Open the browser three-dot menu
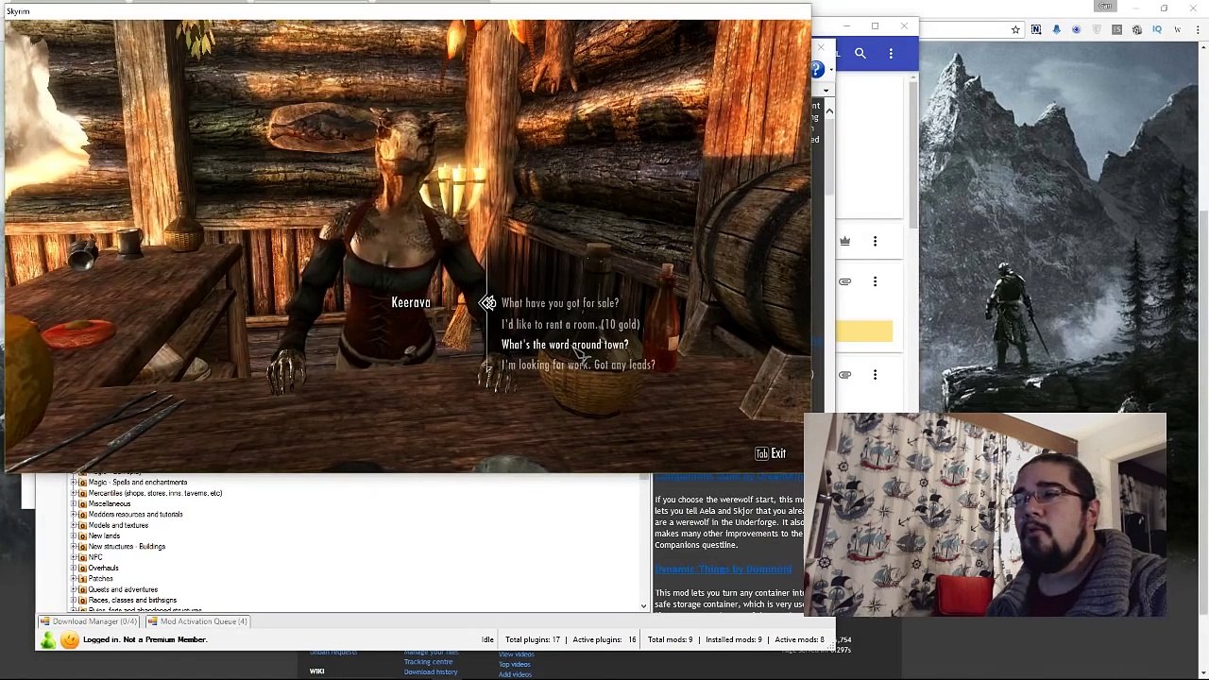 [1198, 30]
